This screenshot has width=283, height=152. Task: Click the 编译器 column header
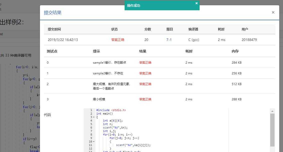tap(193, 29)
